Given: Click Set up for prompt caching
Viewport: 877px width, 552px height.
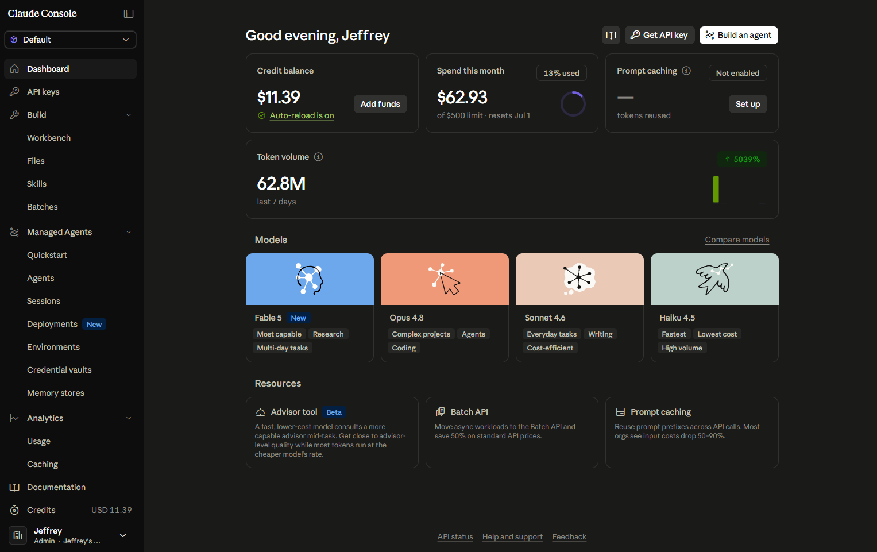Looking at the screenshot, I should (748, 104).
